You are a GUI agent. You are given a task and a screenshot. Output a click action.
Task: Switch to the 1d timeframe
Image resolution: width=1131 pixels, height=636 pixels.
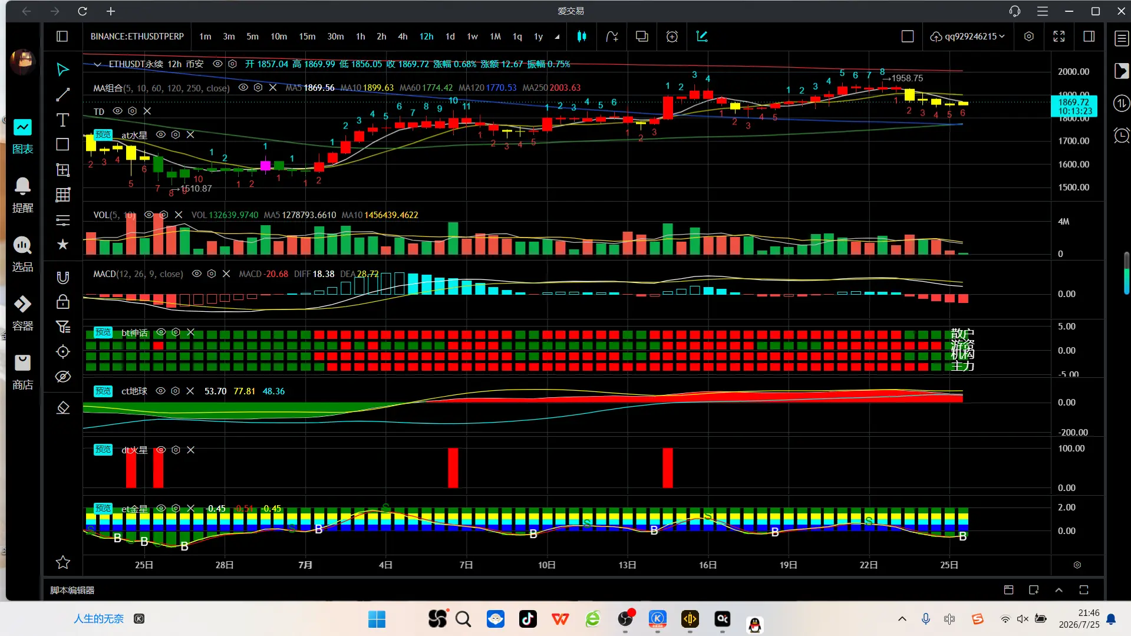click(x=450, y=37)
